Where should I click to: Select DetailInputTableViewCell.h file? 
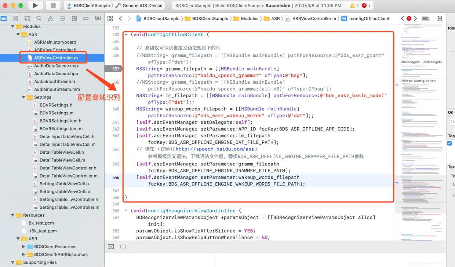[x=67, y=136]
